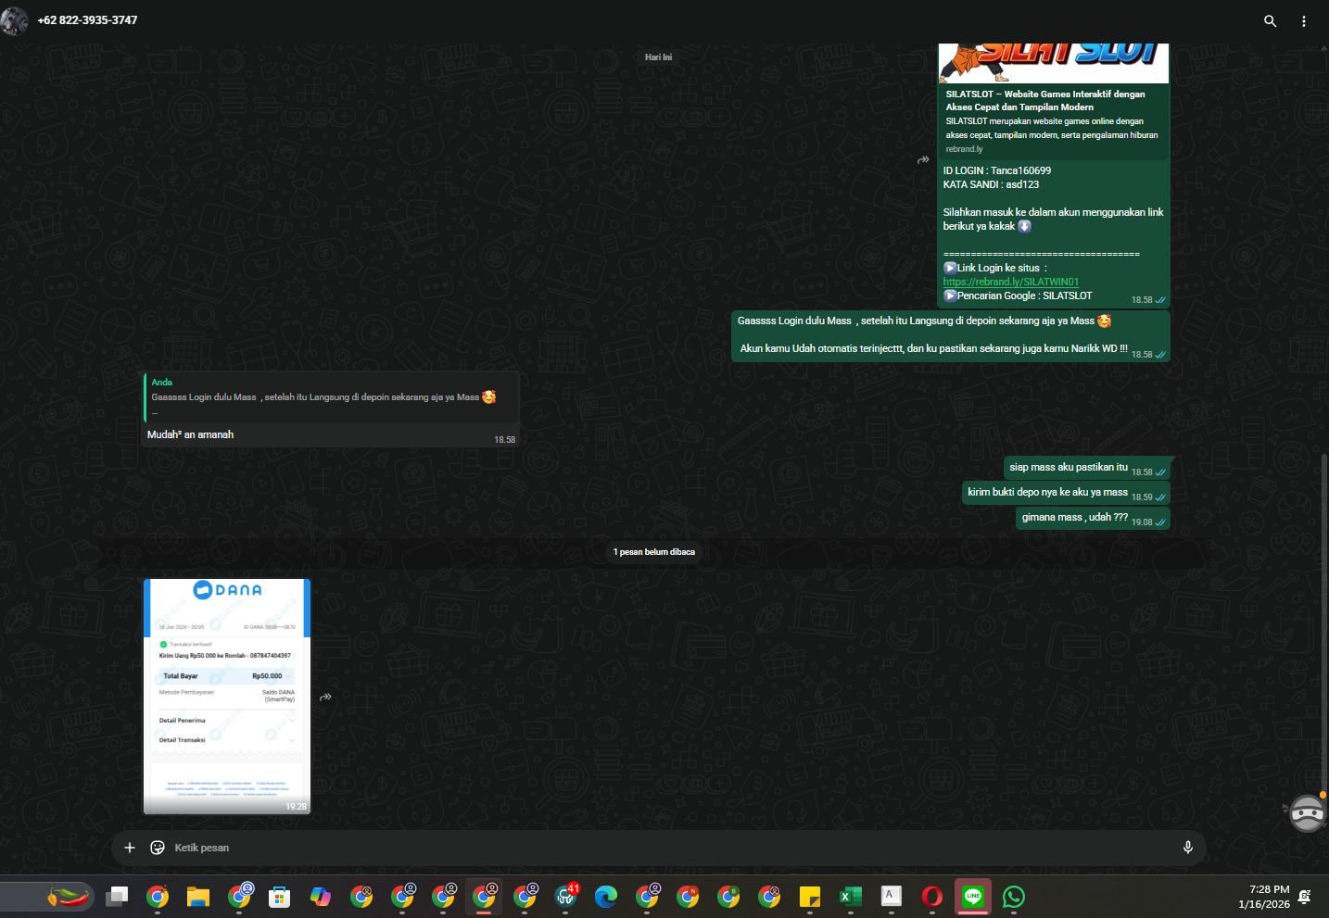This screenshot has height=918, width=1329.
Task: Open the taskbar app with letter A icon
Action: tap(892, 897)
